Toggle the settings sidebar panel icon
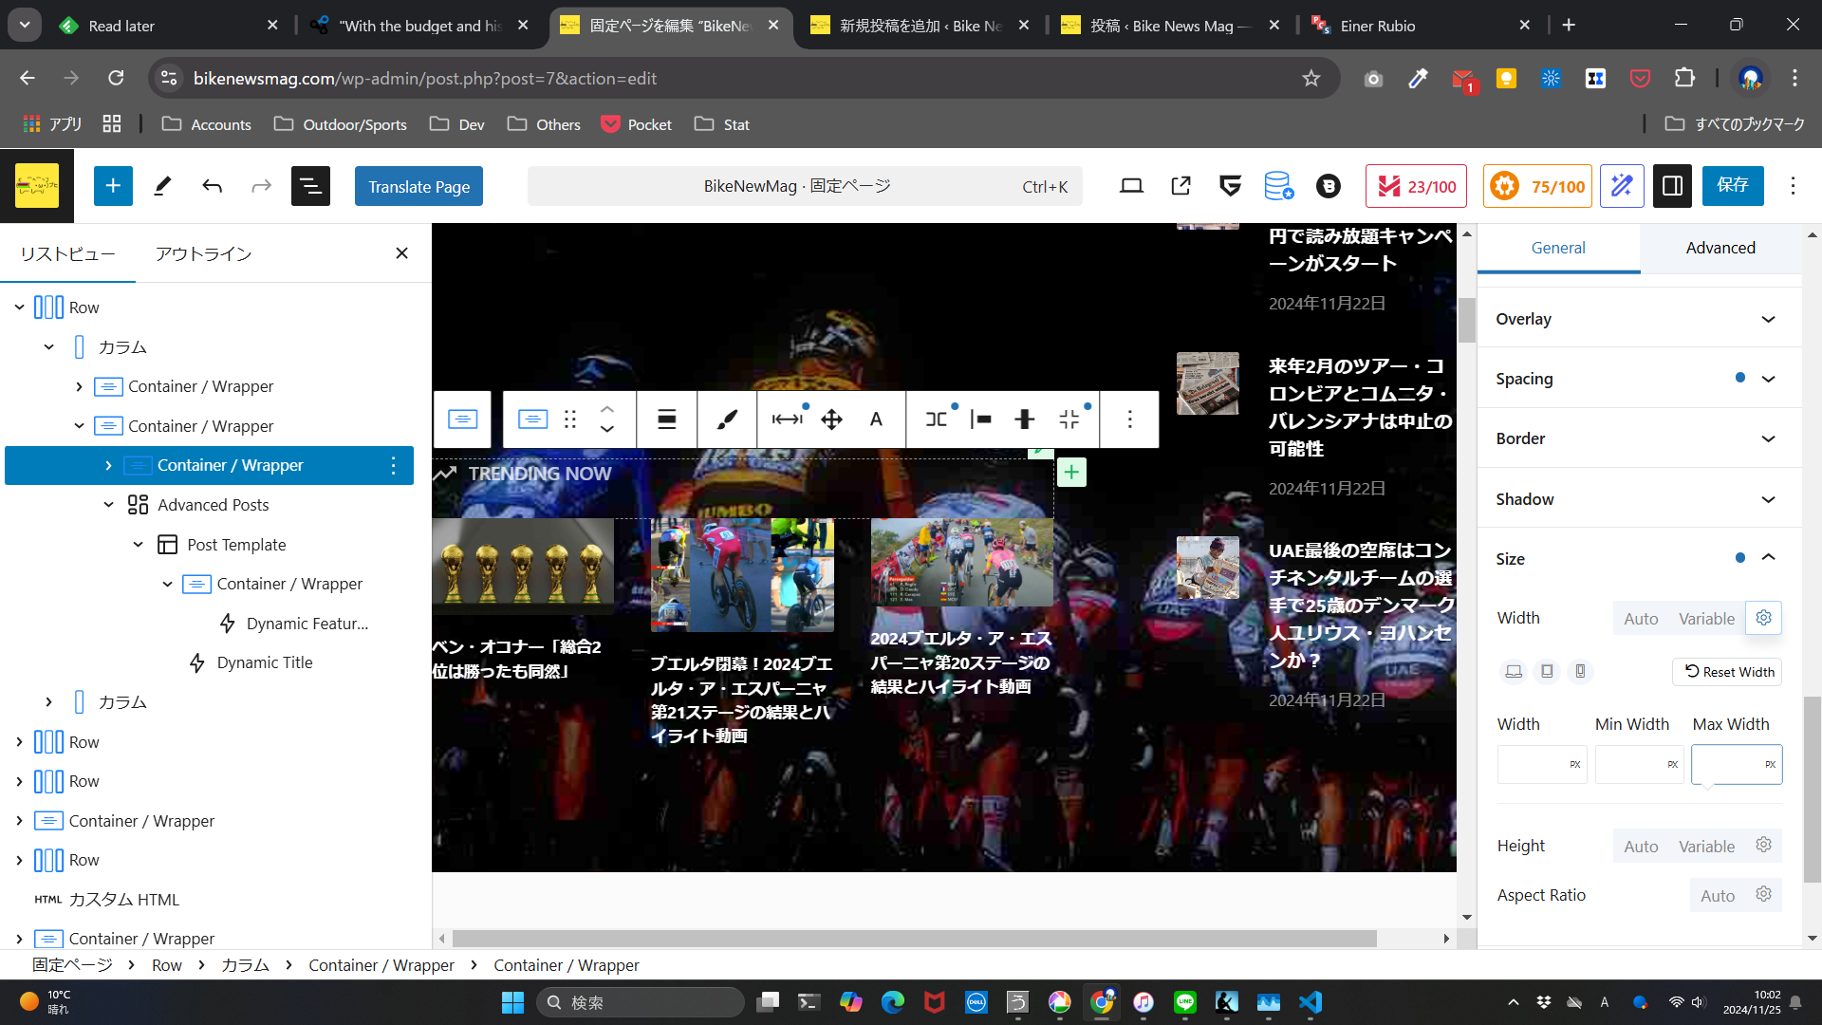Image resolution: width=1822 pixels, height=1025 pixels. pos(1672,186)
